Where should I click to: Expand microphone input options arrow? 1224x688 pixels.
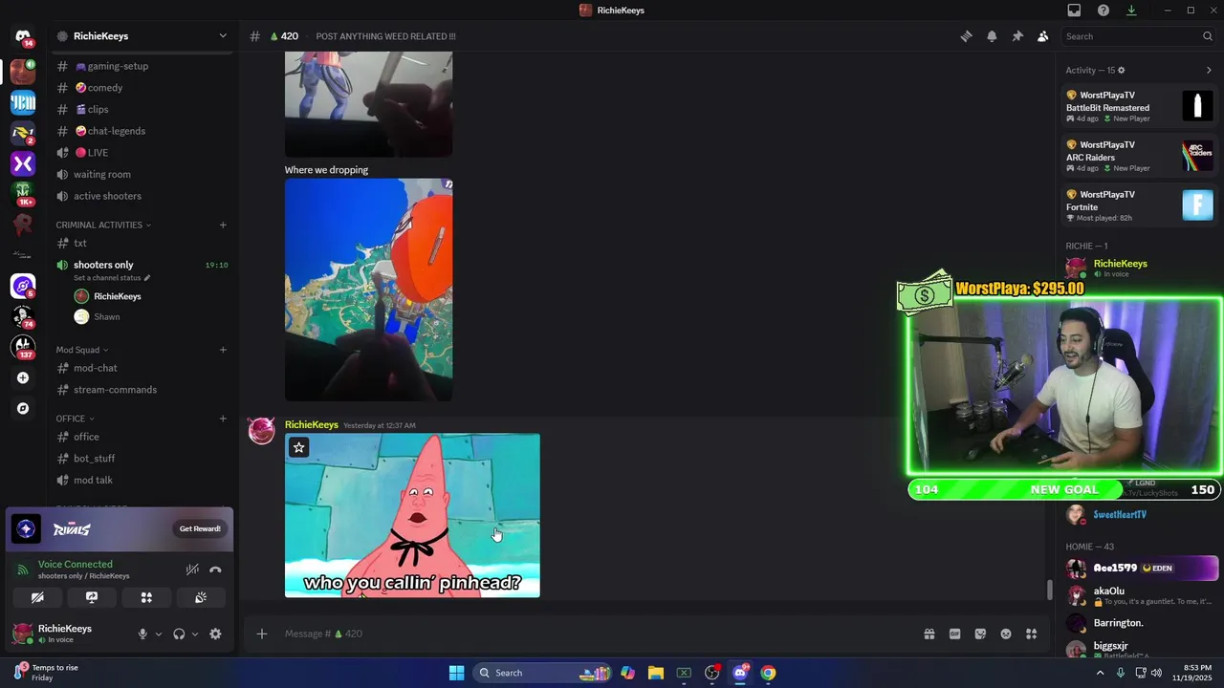point(159,634)
